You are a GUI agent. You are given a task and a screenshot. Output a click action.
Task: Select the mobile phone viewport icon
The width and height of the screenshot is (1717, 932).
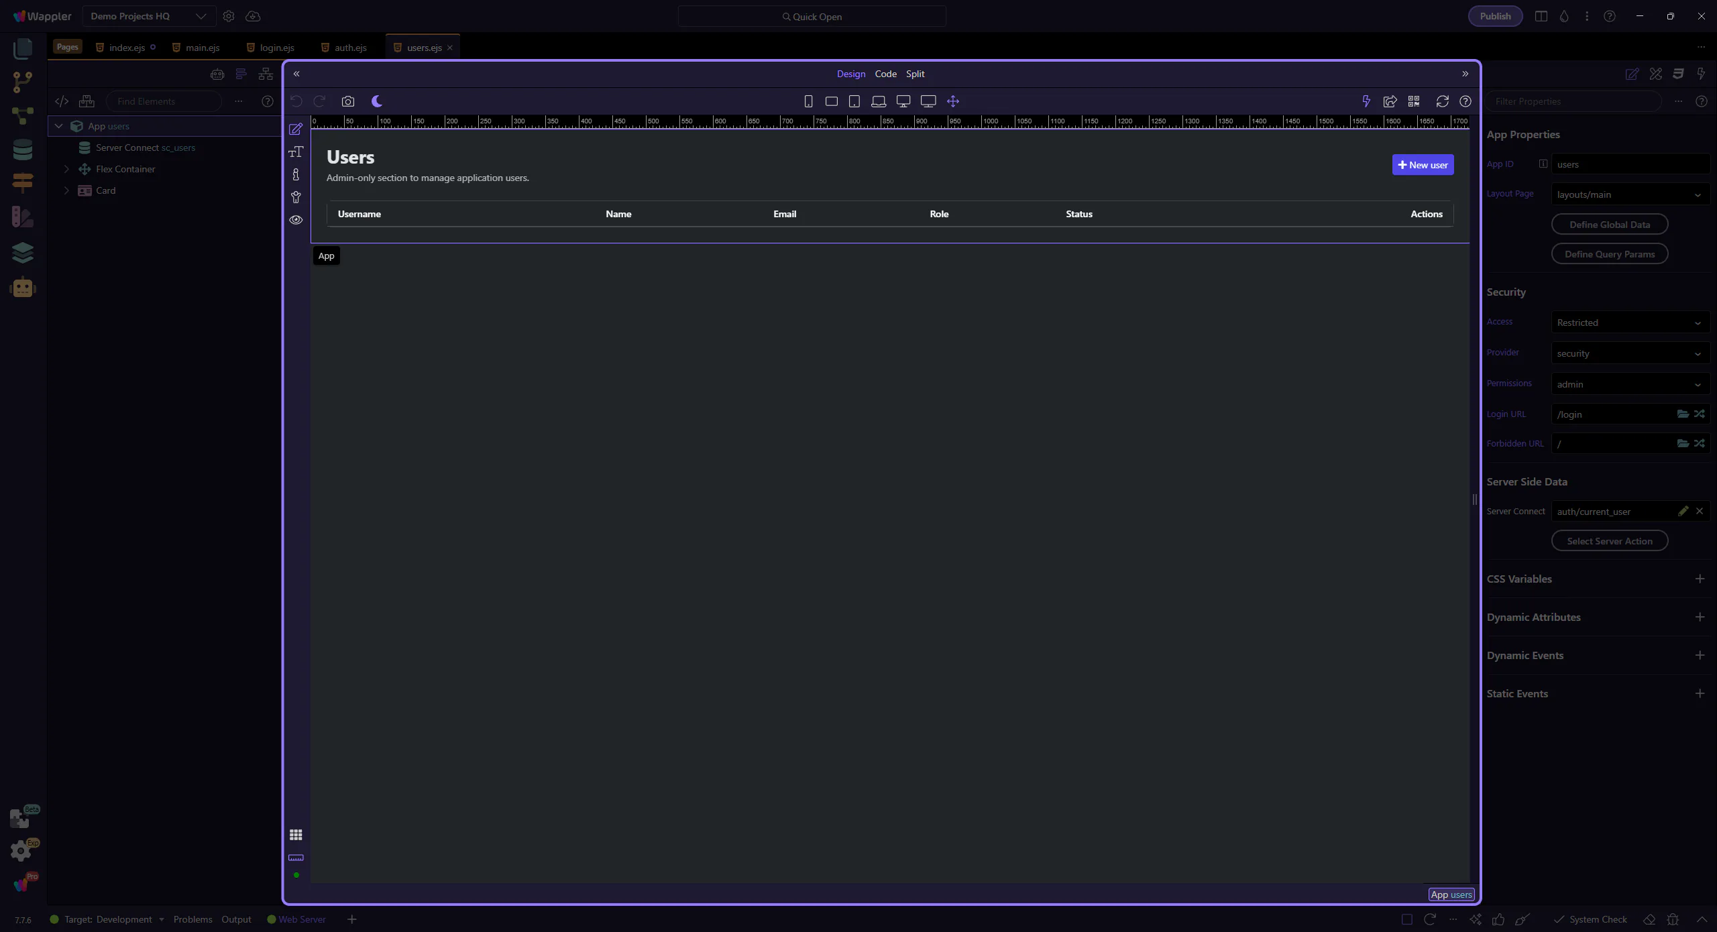[x=808, y=101]
